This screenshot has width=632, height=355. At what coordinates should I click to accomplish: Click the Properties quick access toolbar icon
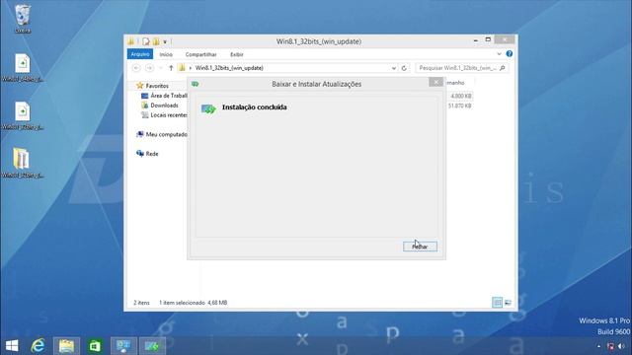(x=146, y=41)
